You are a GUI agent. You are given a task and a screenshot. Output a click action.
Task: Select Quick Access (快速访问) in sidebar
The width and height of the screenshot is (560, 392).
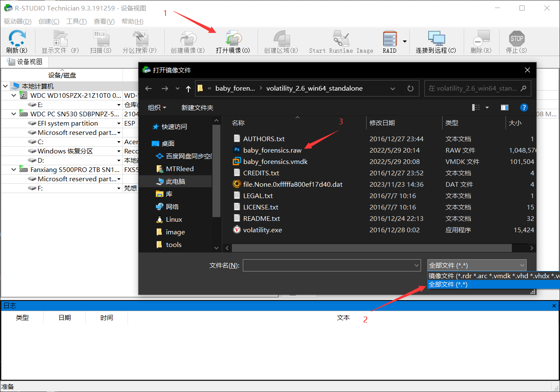(174, 126)
